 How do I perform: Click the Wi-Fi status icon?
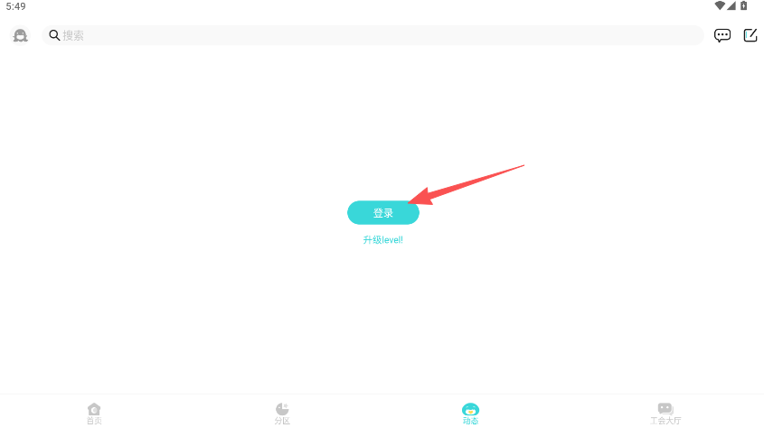[720, 5]
